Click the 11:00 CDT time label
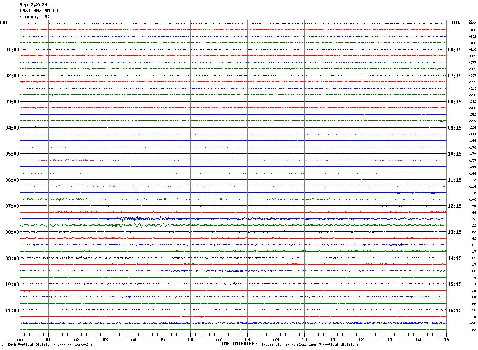The image size is (478, 350). 12,310
